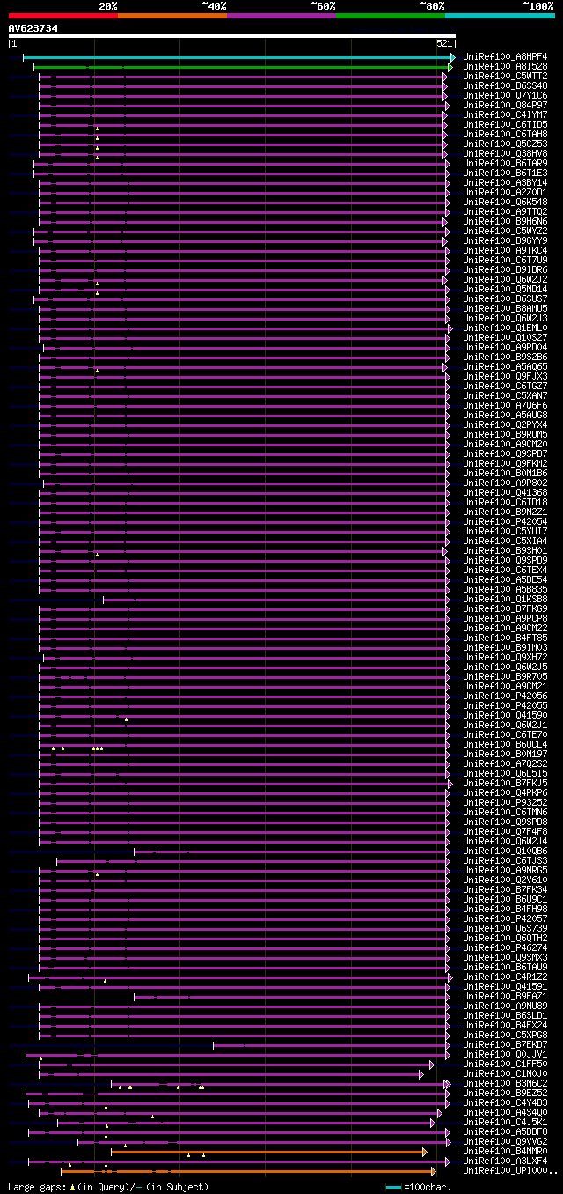Select label UniRef100_C6TEX4
This screenshot has height=1194, width=563.
505,571
